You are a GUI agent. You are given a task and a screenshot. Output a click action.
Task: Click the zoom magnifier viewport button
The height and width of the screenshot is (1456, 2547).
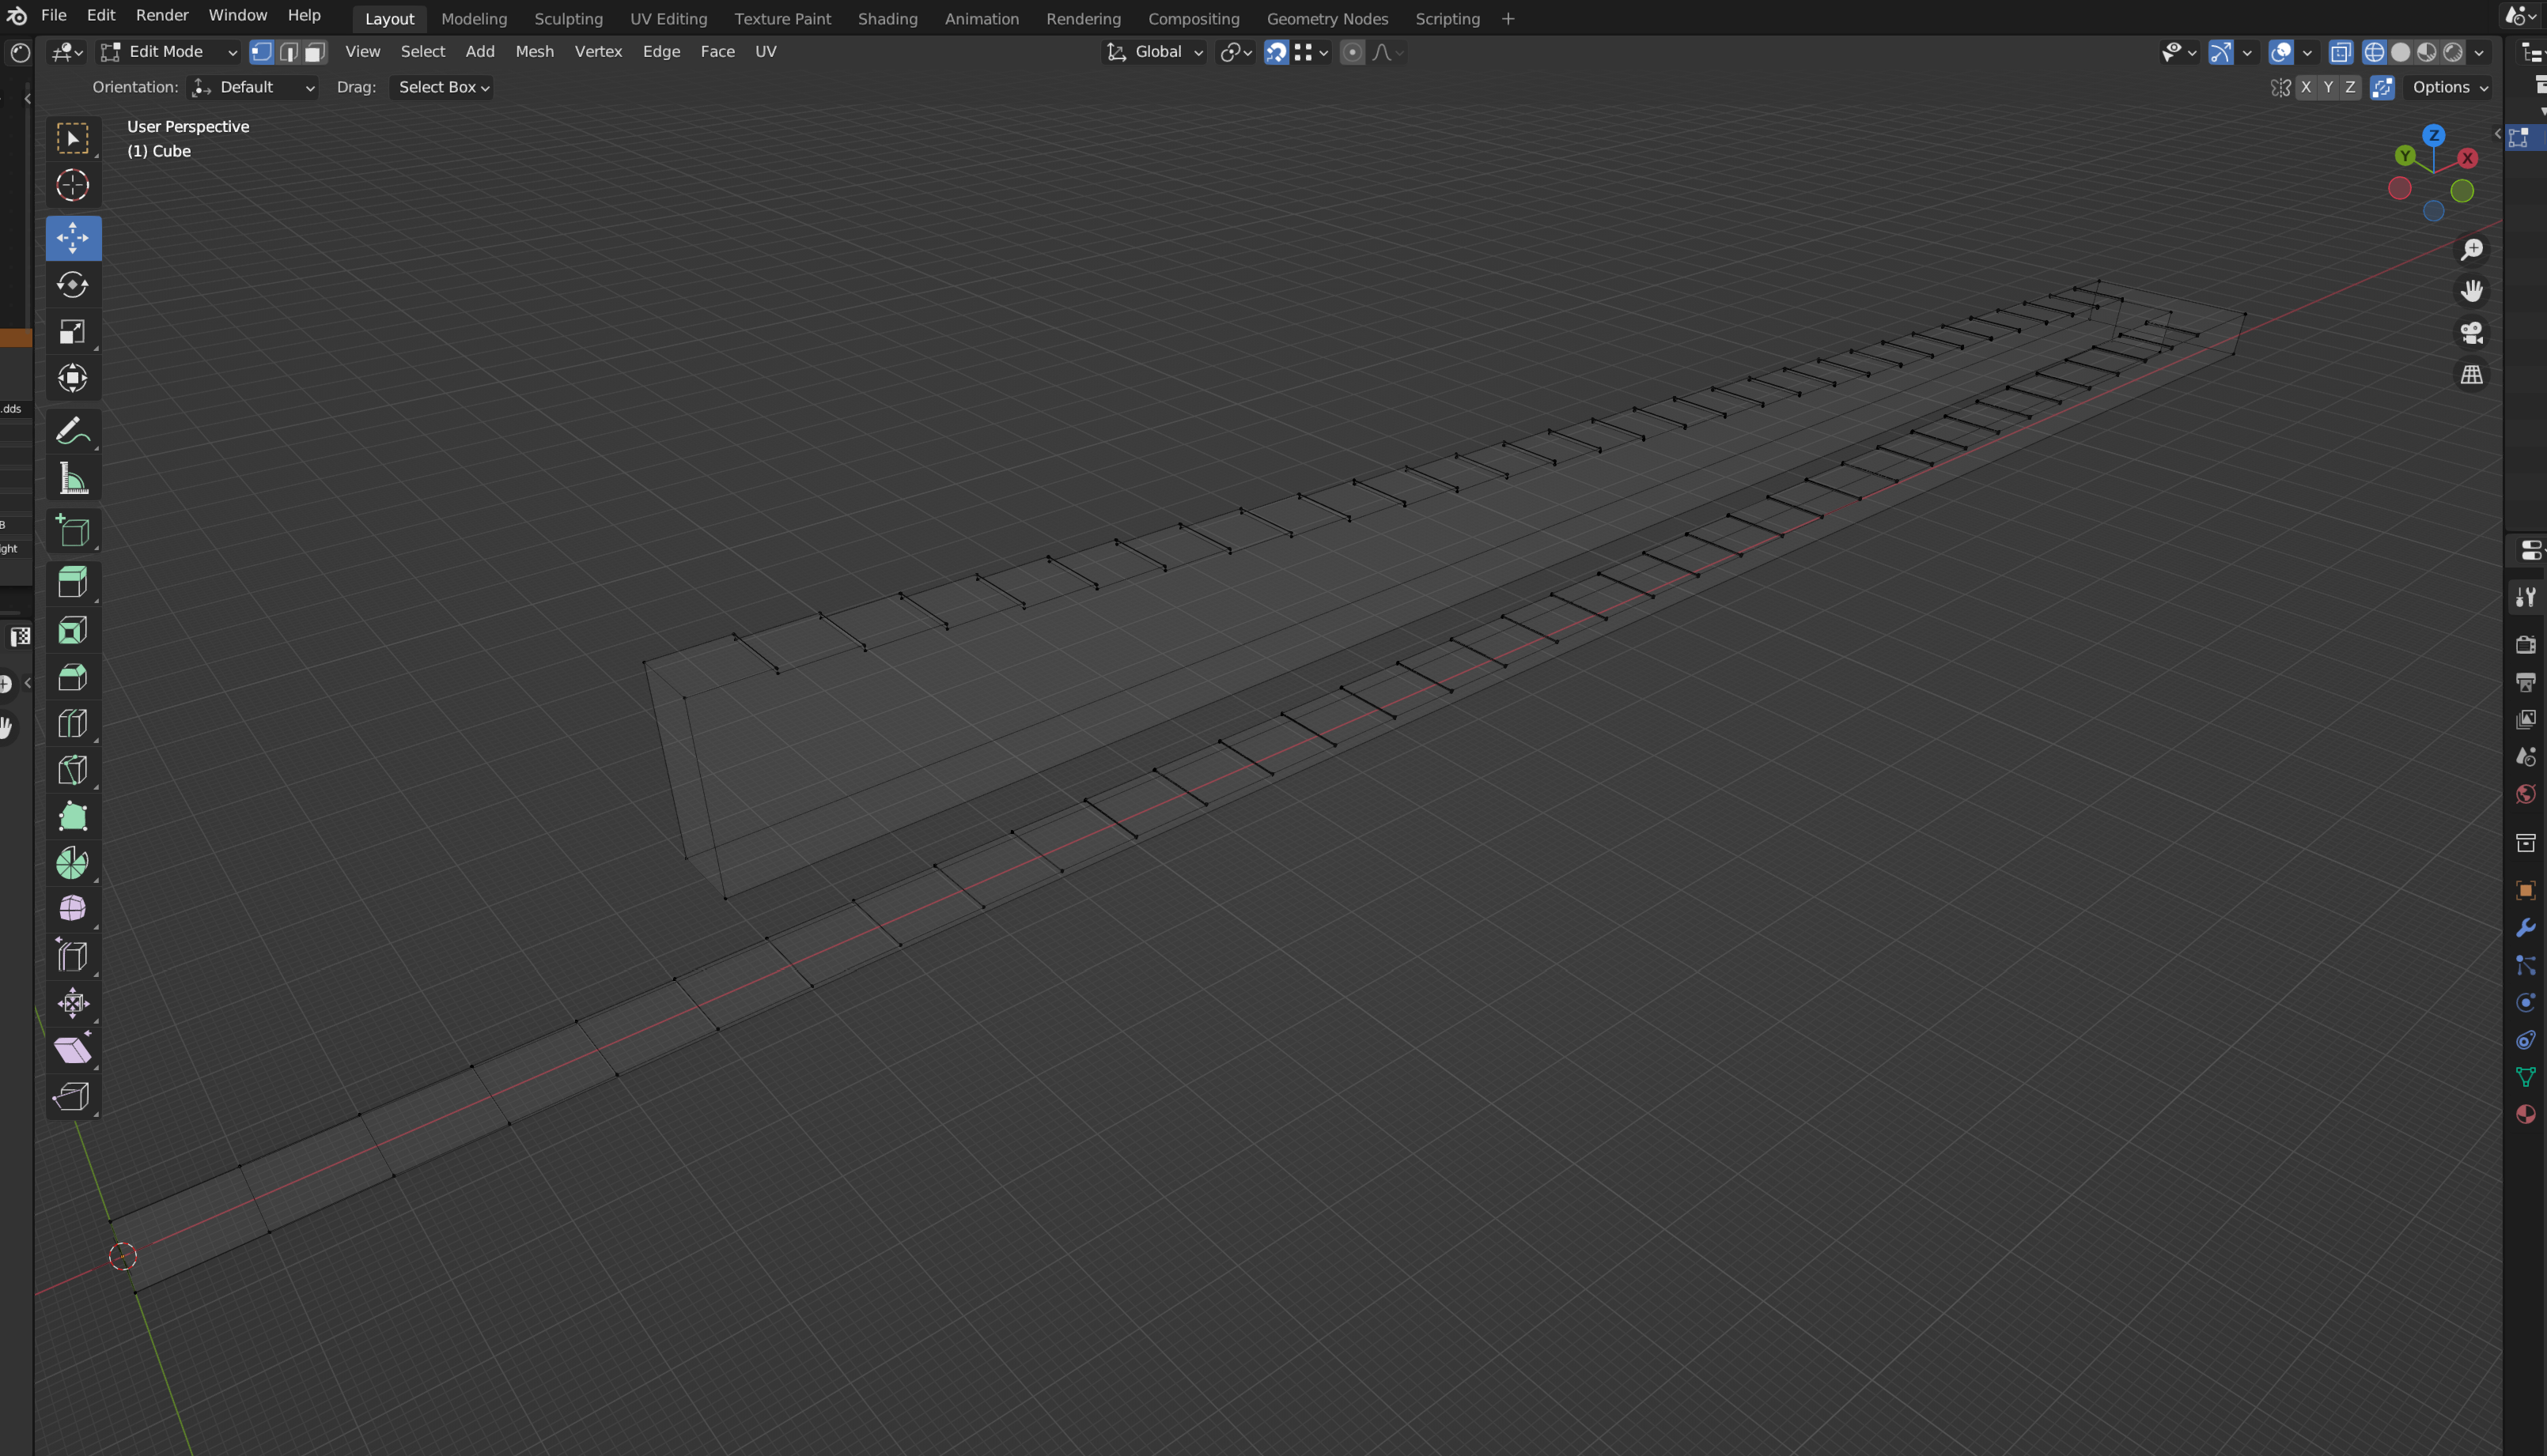2471,249
